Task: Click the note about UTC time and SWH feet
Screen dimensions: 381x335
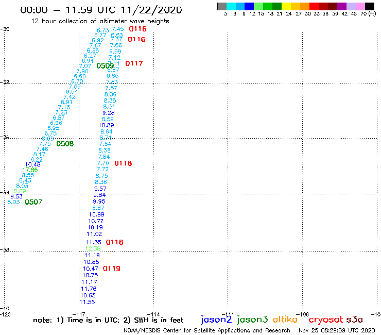Action: (x=108, y=320)
